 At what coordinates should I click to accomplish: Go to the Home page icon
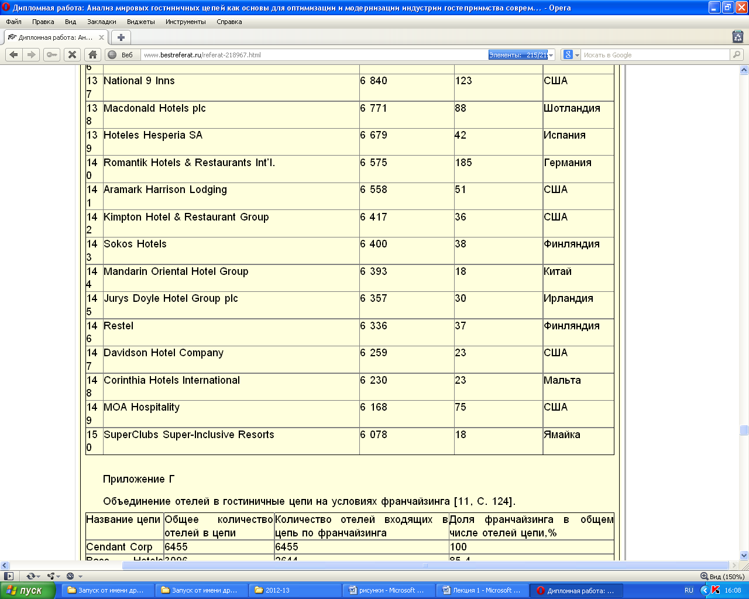(92, 54)
